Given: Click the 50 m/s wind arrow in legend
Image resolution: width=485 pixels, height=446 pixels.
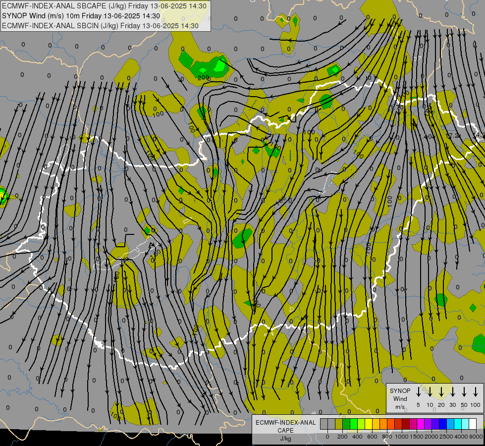Looking at the screenshot, I should pos(464,391).
